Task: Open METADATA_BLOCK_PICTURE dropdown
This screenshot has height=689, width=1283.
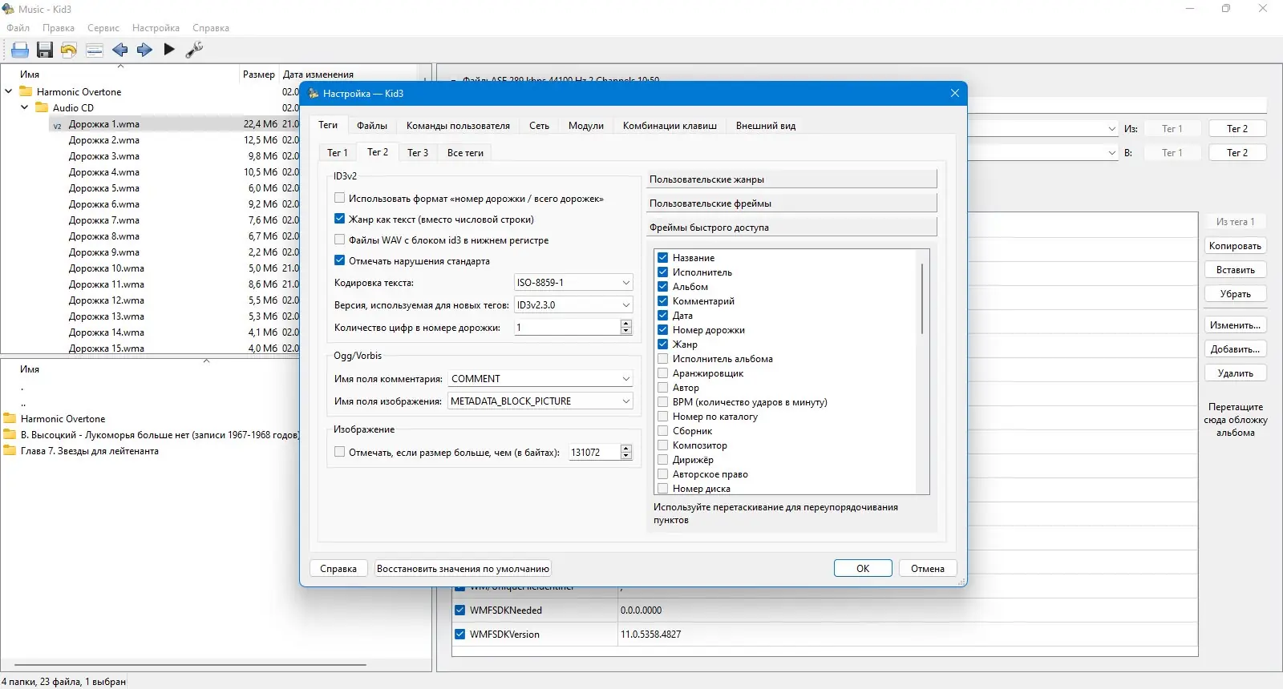Action: [540, 401]
